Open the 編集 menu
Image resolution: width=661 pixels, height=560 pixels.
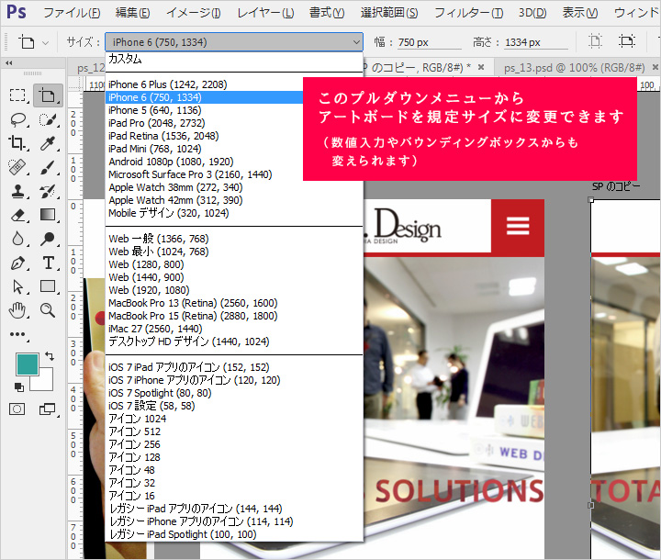(x=132, y=13)
